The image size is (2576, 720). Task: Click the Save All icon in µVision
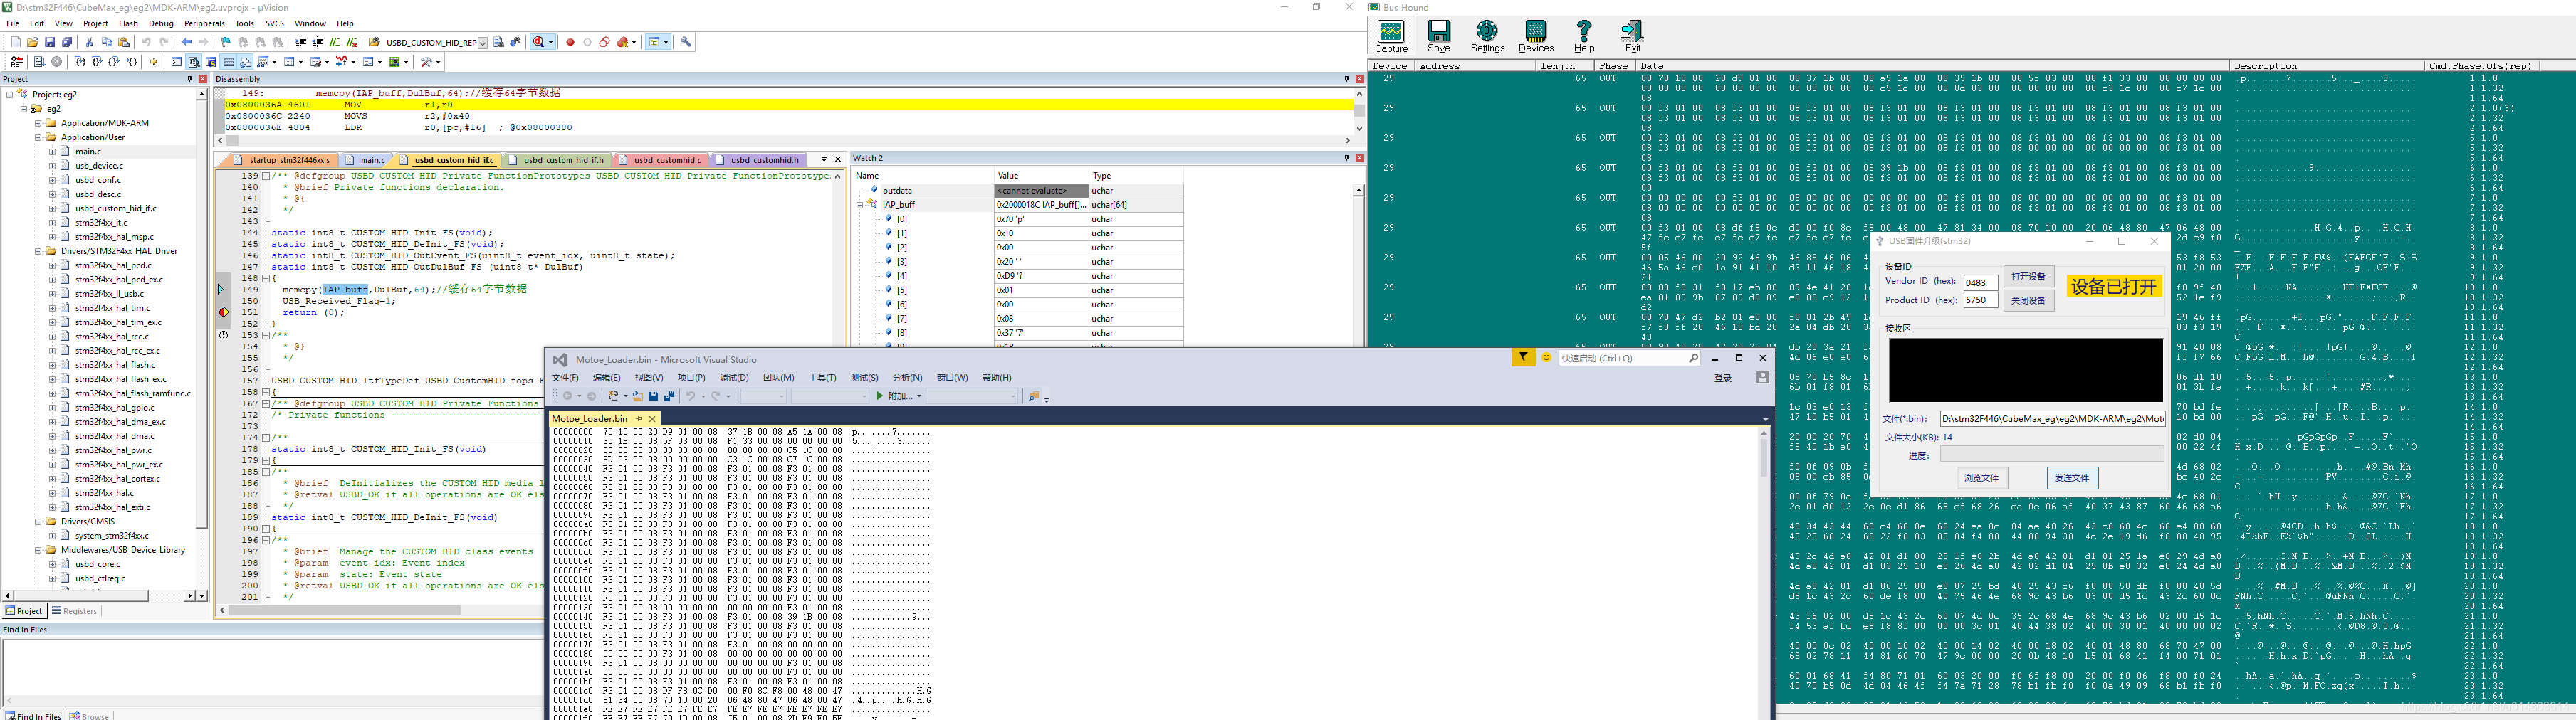(x=67, y=42)
